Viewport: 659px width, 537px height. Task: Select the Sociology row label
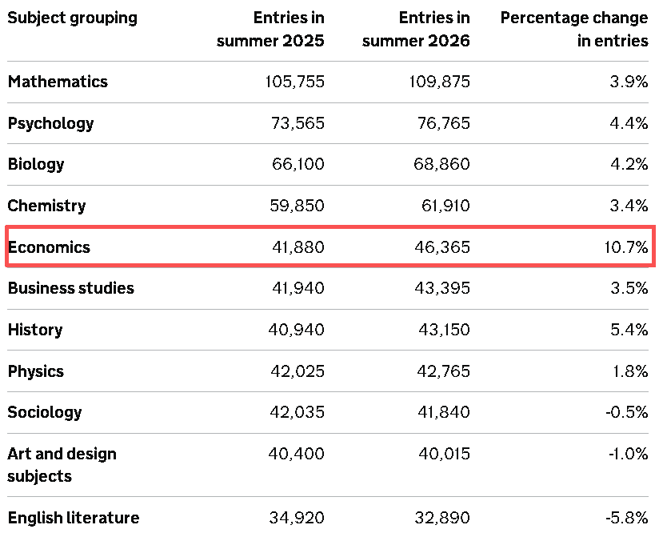[x=45, y=412]
